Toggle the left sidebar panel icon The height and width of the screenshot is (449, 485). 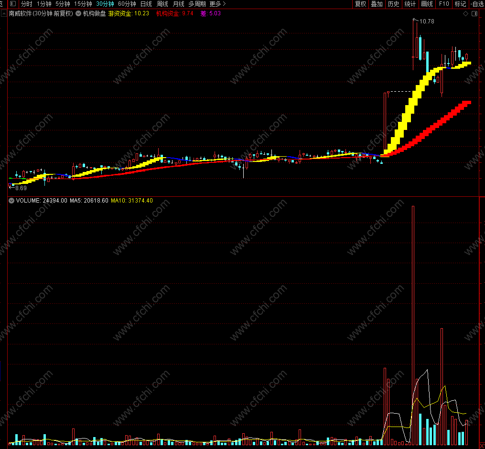coord(13,4)
